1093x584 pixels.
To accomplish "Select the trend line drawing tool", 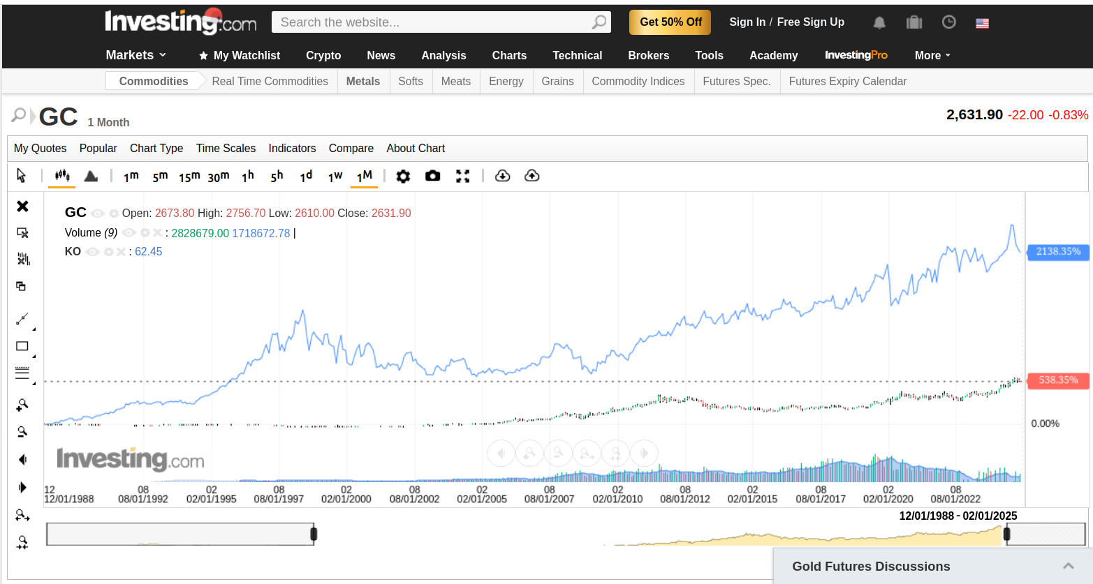I will [x=22, y=319].
